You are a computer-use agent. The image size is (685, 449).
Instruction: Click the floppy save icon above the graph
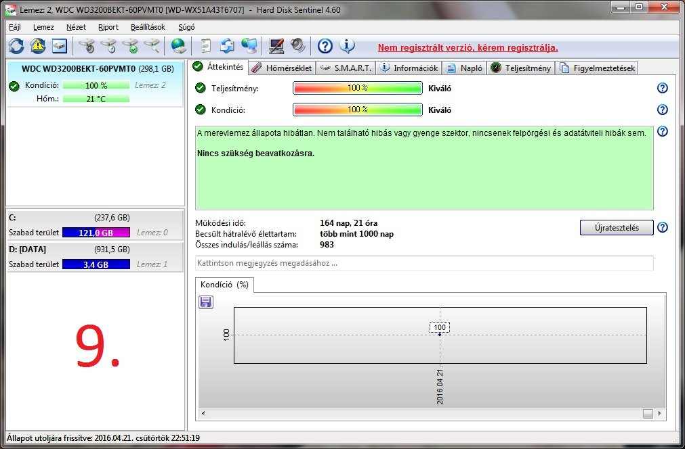click(206, 302)
